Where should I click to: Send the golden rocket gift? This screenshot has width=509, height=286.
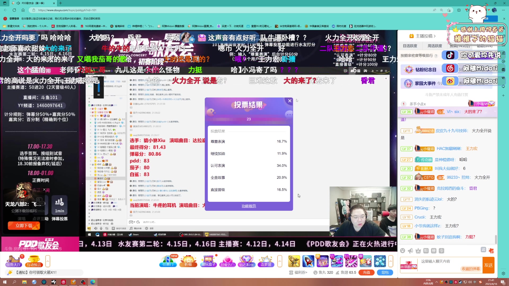294,261
